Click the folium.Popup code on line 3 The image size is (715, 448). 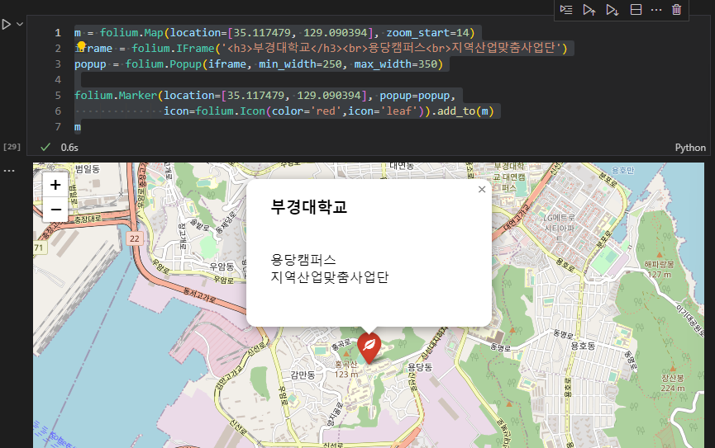163,64
